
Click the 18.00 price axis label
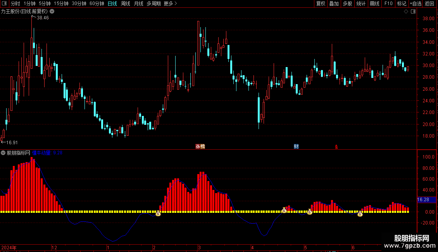[428, 136]
